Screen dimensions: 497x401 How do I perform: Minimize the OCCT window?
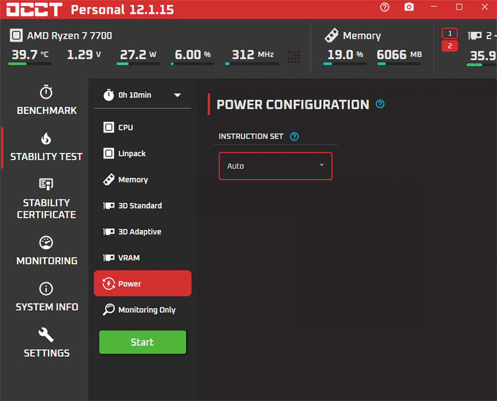click(x=434, y=7)
